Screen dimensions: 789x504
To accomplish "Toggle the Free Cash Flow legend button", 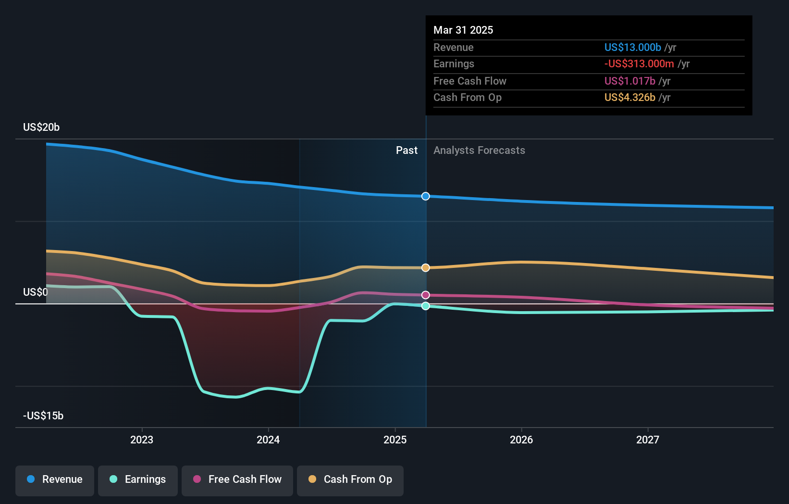I will point(237,480).
